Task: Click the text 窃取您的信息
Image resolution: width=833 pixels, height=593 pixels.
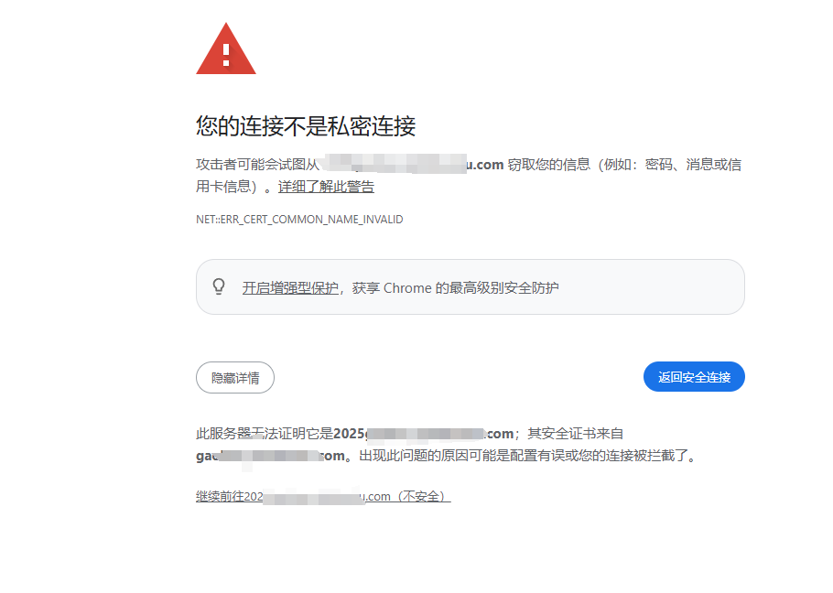Action: [x=549, y=165]
